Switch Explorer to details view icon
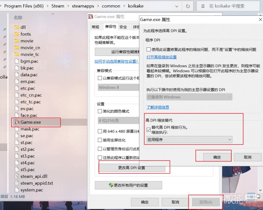 [x=251, y=197]
